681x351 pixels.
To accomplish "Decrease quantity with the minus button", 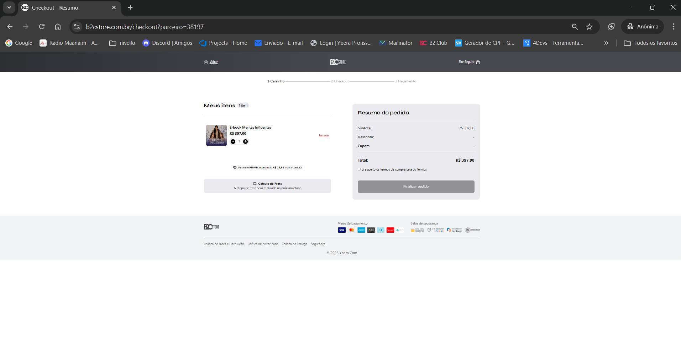I will point(233,141).
